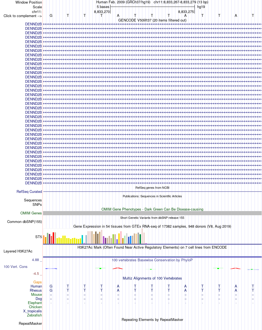Click the '100 Vert. Cons' track label

point(15,267)
